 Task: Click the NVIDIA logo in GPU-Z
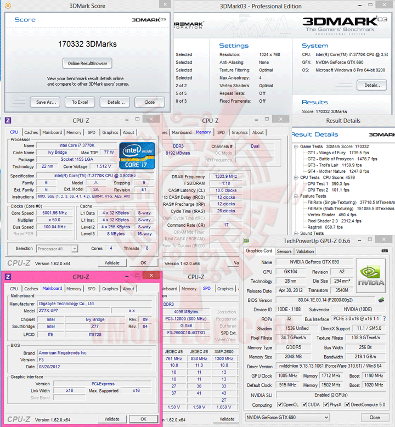click(371, 276)
